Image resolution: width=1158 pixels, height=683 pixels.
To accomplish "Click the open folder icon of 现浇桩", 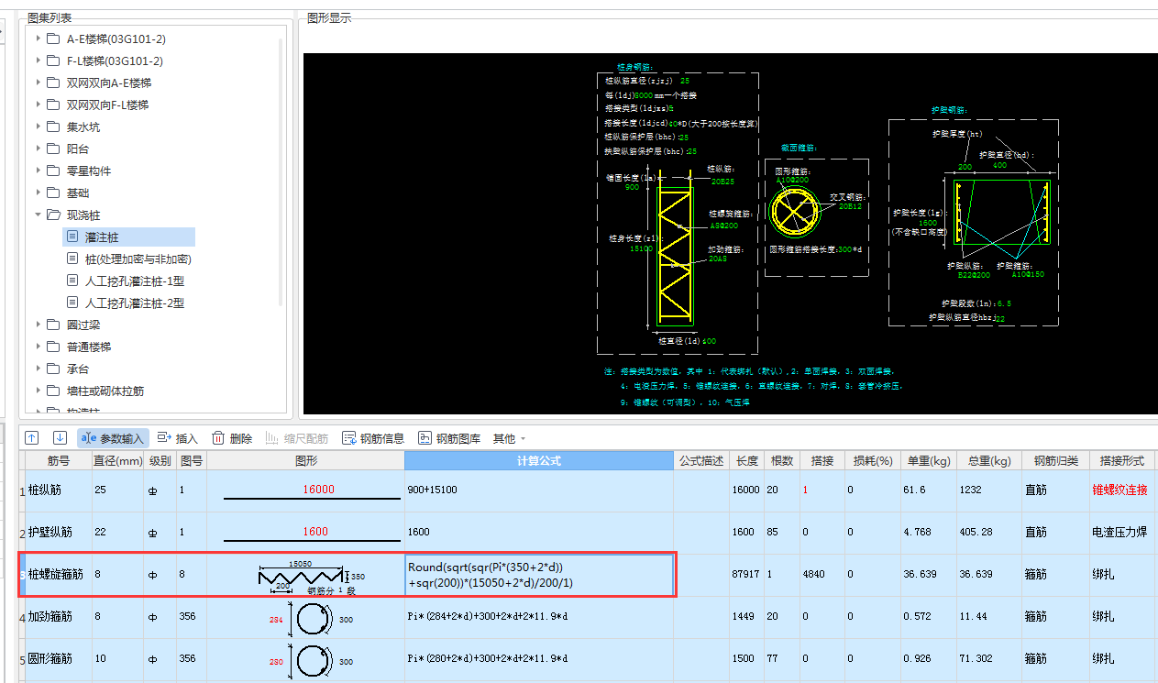I will (53, 215).
